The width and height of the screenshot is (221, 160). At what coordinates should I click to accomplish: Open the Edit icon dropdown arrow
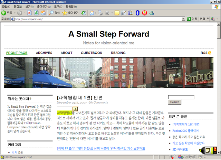[x=112, y=13]
